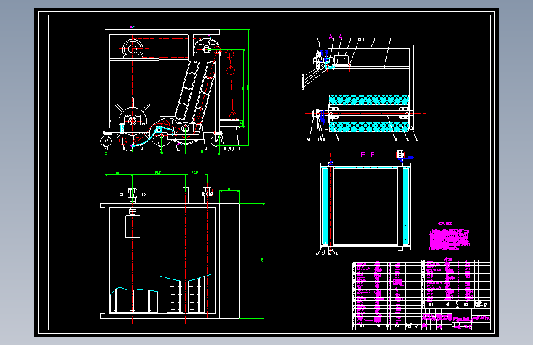Select the lower cyan hatched band in A-A view
The image size is (533, 345).
(369, 126)
